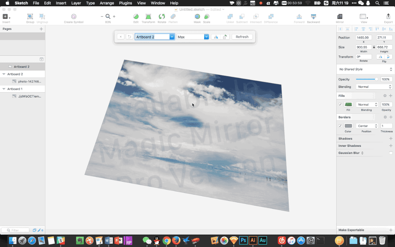Open the Layer menu
Image resolution: width=395 pixels, height=247 pixels.
(76, 3)
